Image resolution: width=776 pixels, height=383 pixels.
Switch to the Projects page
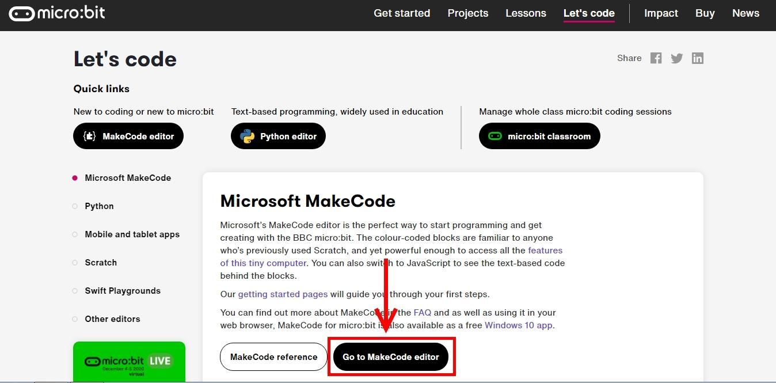(x=467, y=13)
